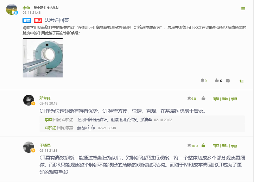Click the red 精华 featured tag
Screen dimensions: 254x182
point(38,20)
